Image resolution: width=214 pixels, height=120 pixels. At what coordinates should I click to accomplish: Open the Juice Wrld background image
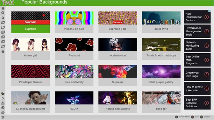pos(161,18)
